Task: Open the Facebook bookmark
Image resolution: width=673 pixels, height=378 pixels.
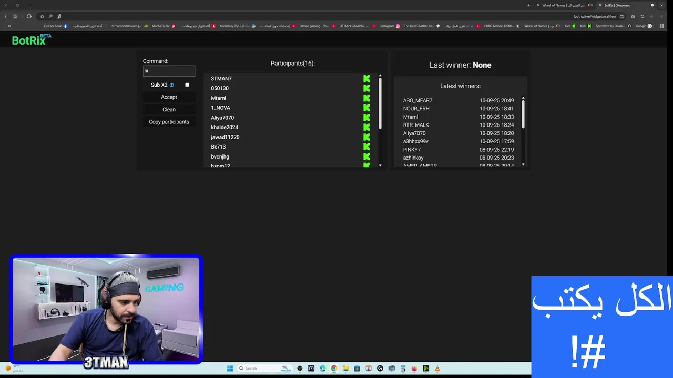Action: point(56,26)
